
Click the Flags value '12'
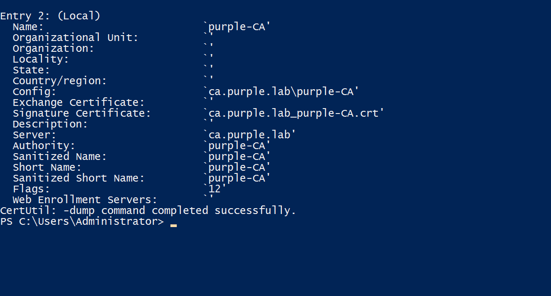click(x=215, y=189)
